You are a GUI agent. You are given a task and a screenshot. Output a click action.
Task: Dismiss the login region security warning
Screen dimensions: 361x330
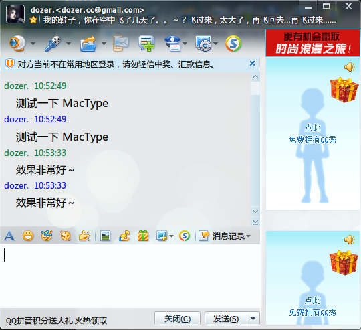(x=252, y=64)
